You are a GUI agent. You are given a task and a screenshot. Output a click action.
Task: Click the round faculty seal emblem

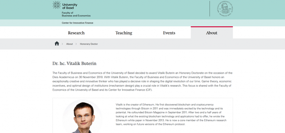tap(225, 9)
